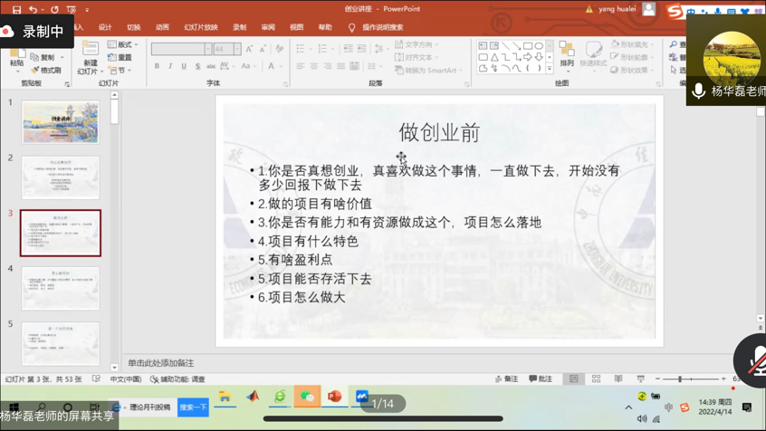Open the Animations ribbon tab
This screenshot has height=431, width=766.
click(x=162, y=28)
